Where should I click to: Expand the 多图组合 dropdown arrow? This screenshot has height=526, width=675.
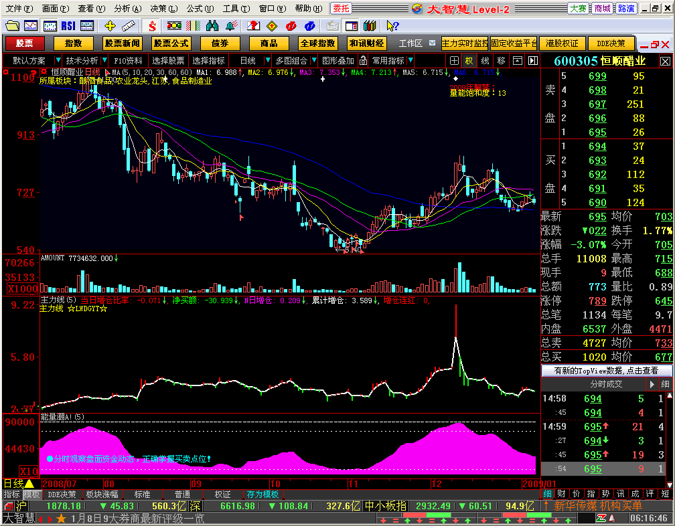pyautogui.click(x=314, y=60)
